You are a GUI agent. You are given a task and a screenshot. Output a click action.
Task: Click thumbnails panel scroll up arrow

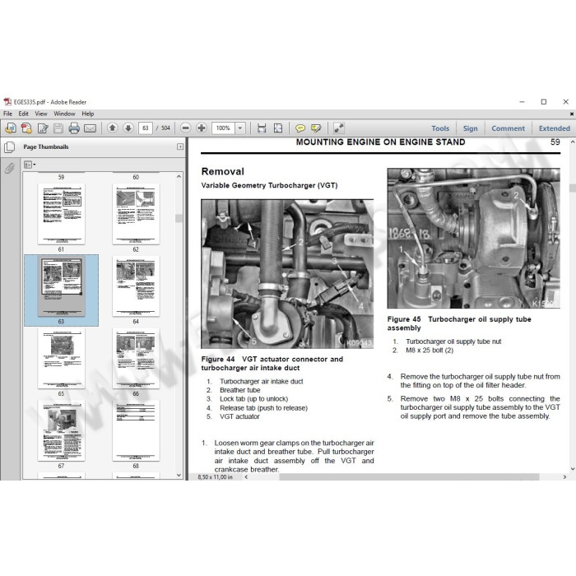179,176
